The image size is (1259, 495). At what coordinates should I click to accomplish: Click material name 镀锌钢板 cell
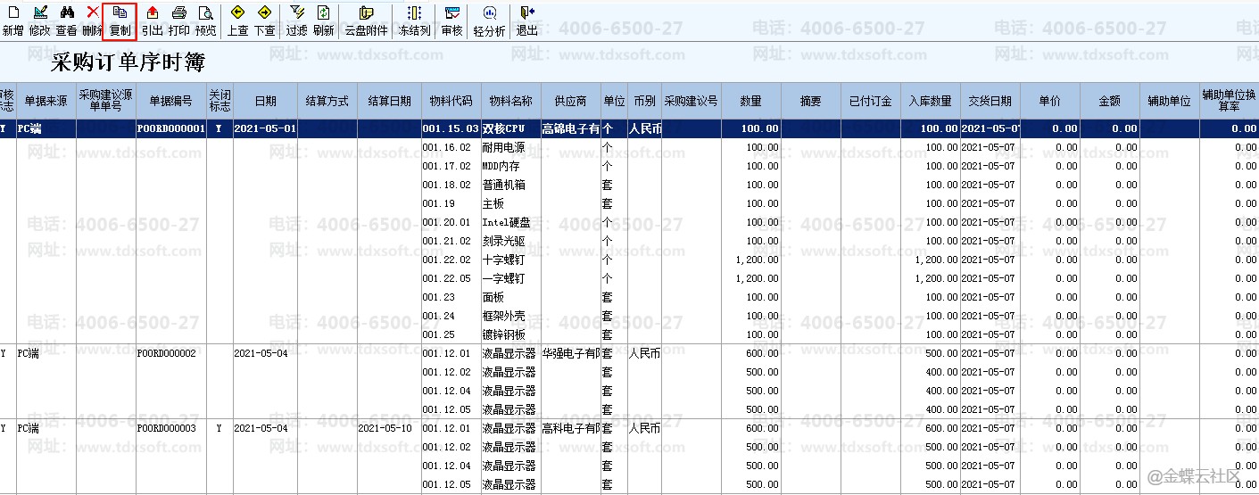click(510, 334)
